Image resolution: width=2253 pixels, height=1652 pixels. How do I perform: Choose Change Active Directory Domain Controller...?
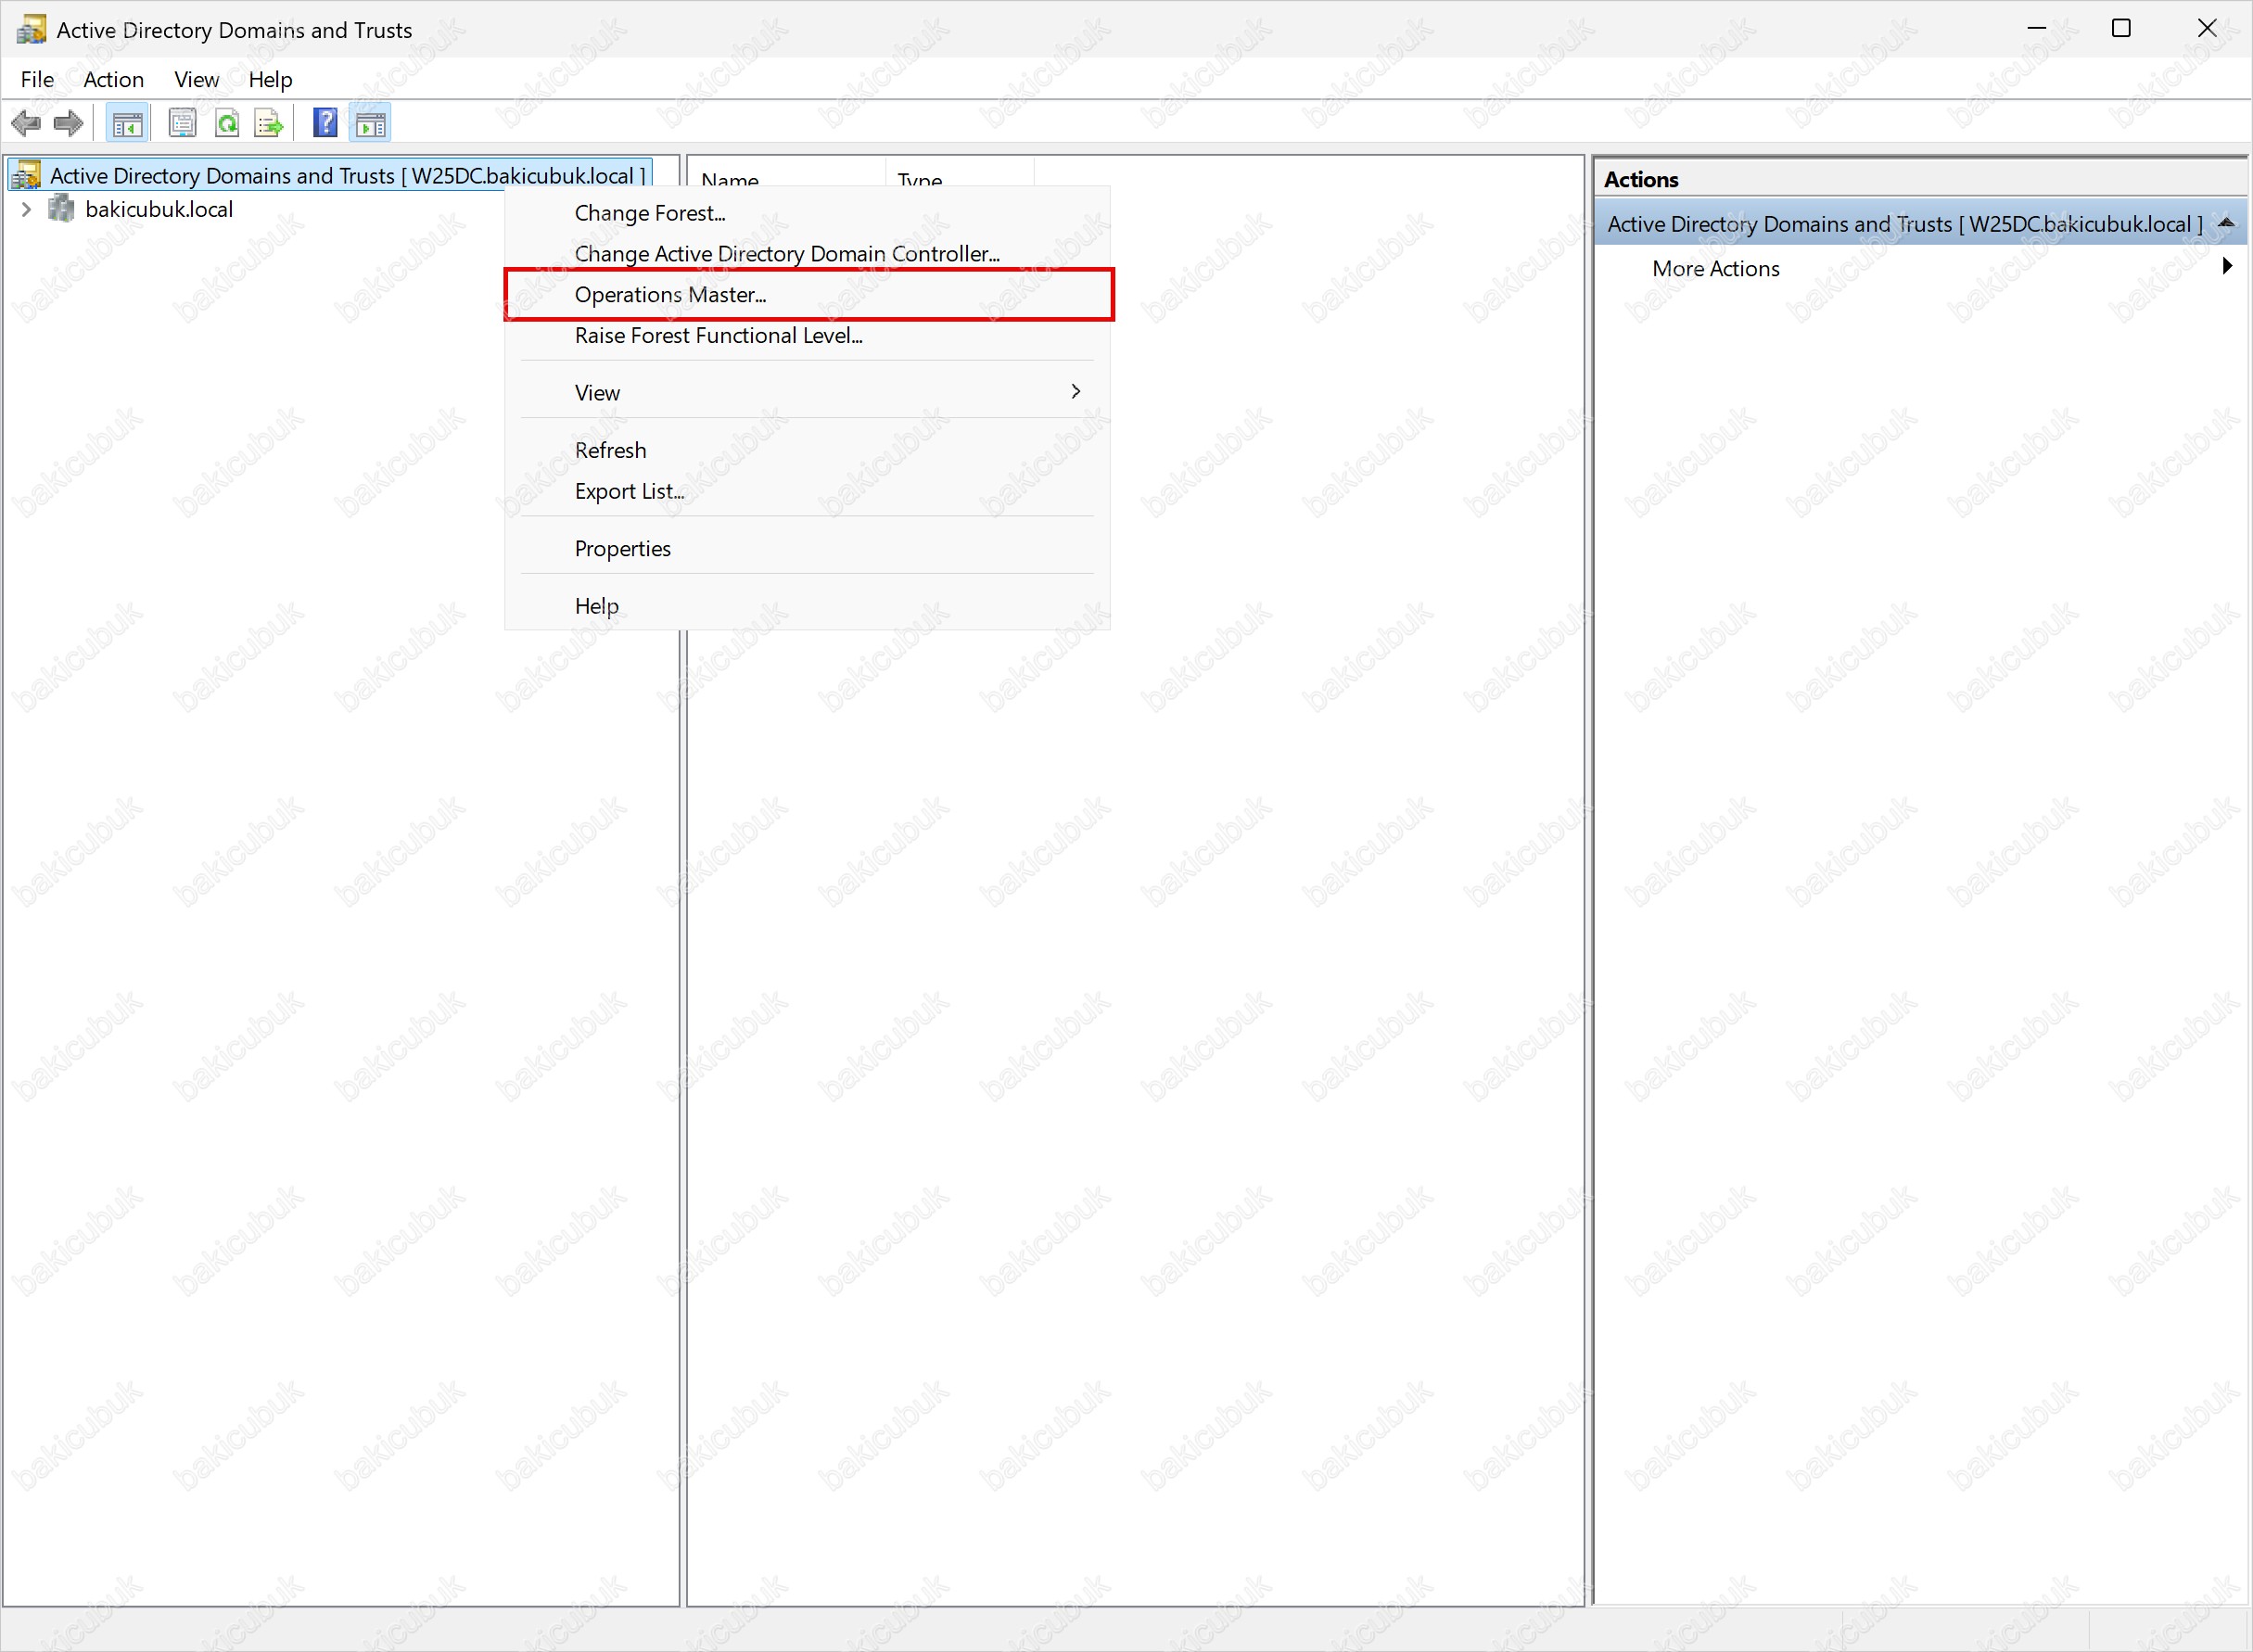(807, 254)
